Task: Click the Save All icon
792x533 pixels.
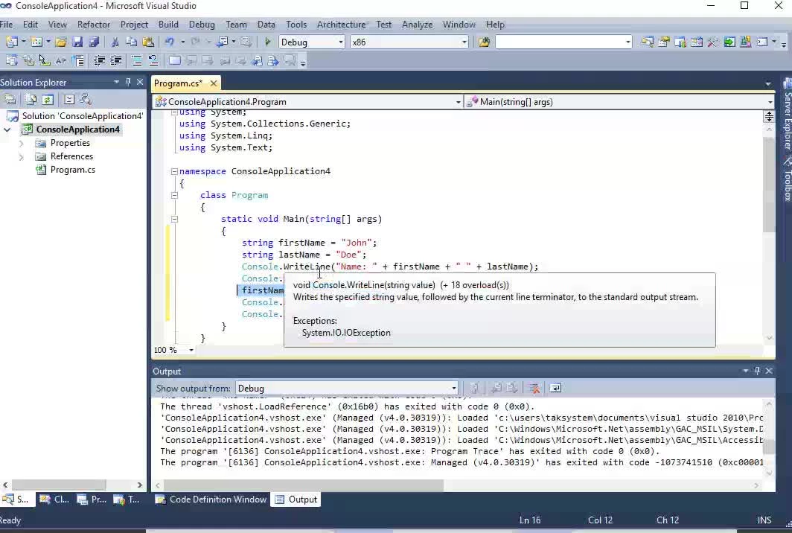Action: coord(94,42)
